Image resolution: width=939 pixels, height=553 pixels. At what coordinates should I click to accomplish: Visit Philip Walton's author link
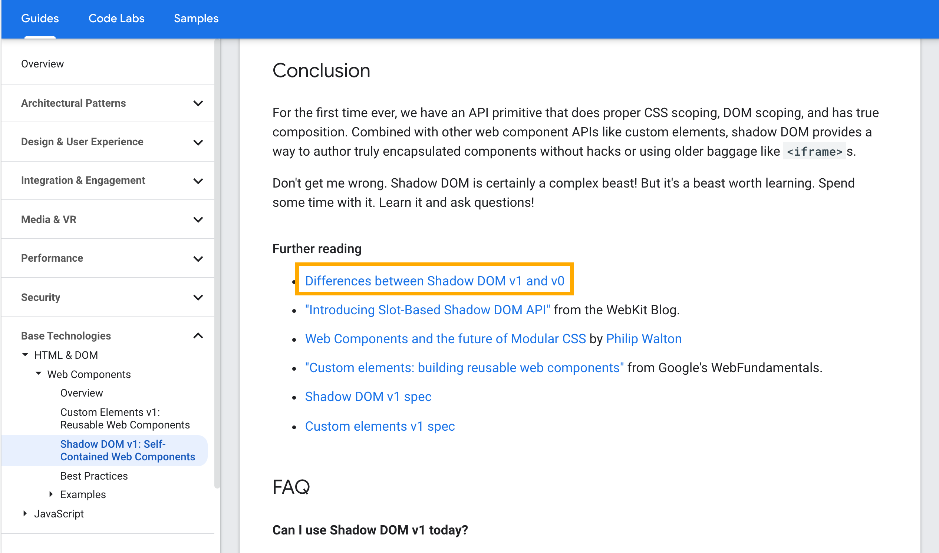644,338
